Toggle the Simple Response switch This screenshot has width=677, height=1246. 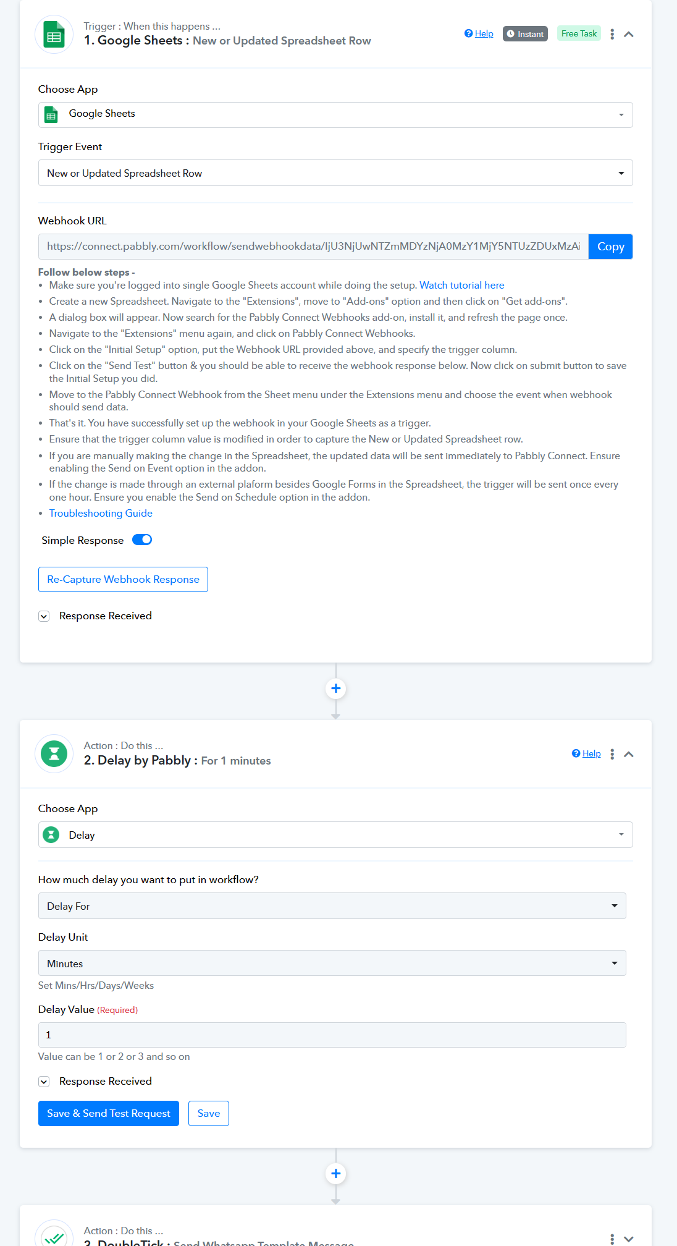(x=142, y=540)
